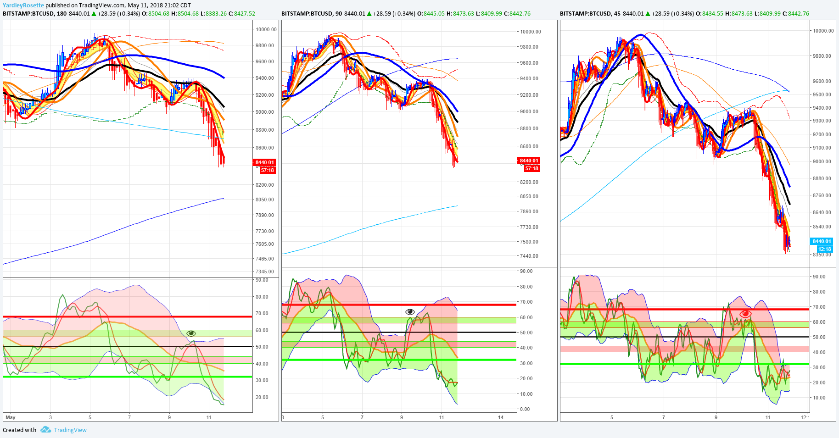
Task: Click the O:8434.55 open value in the 45 header
Action: pyautogui.click(x=710, y=14)
